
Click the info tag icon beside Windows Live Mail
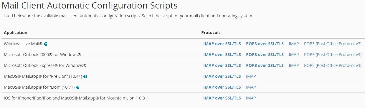pyautogui.click(x=45, y=44)
